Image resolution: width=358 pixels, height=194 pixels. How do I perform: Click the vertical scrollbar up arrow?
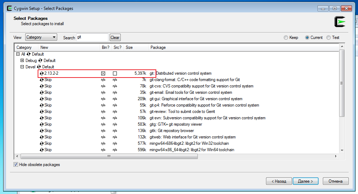point(342,46)
